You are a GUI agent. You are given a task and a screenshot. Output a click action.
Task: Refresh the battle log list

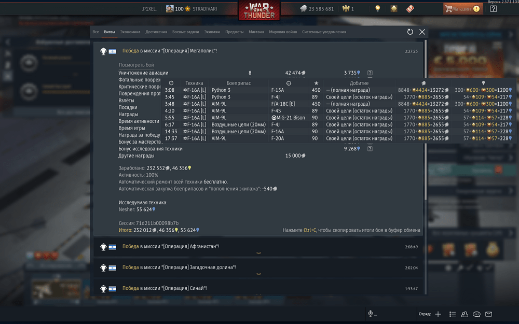[x=410, y=32]
